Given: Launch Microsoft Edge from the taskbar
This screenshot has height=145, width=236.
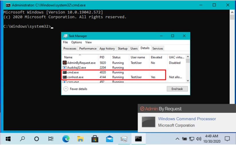Looking at the screenshot, I should point(66,139).
